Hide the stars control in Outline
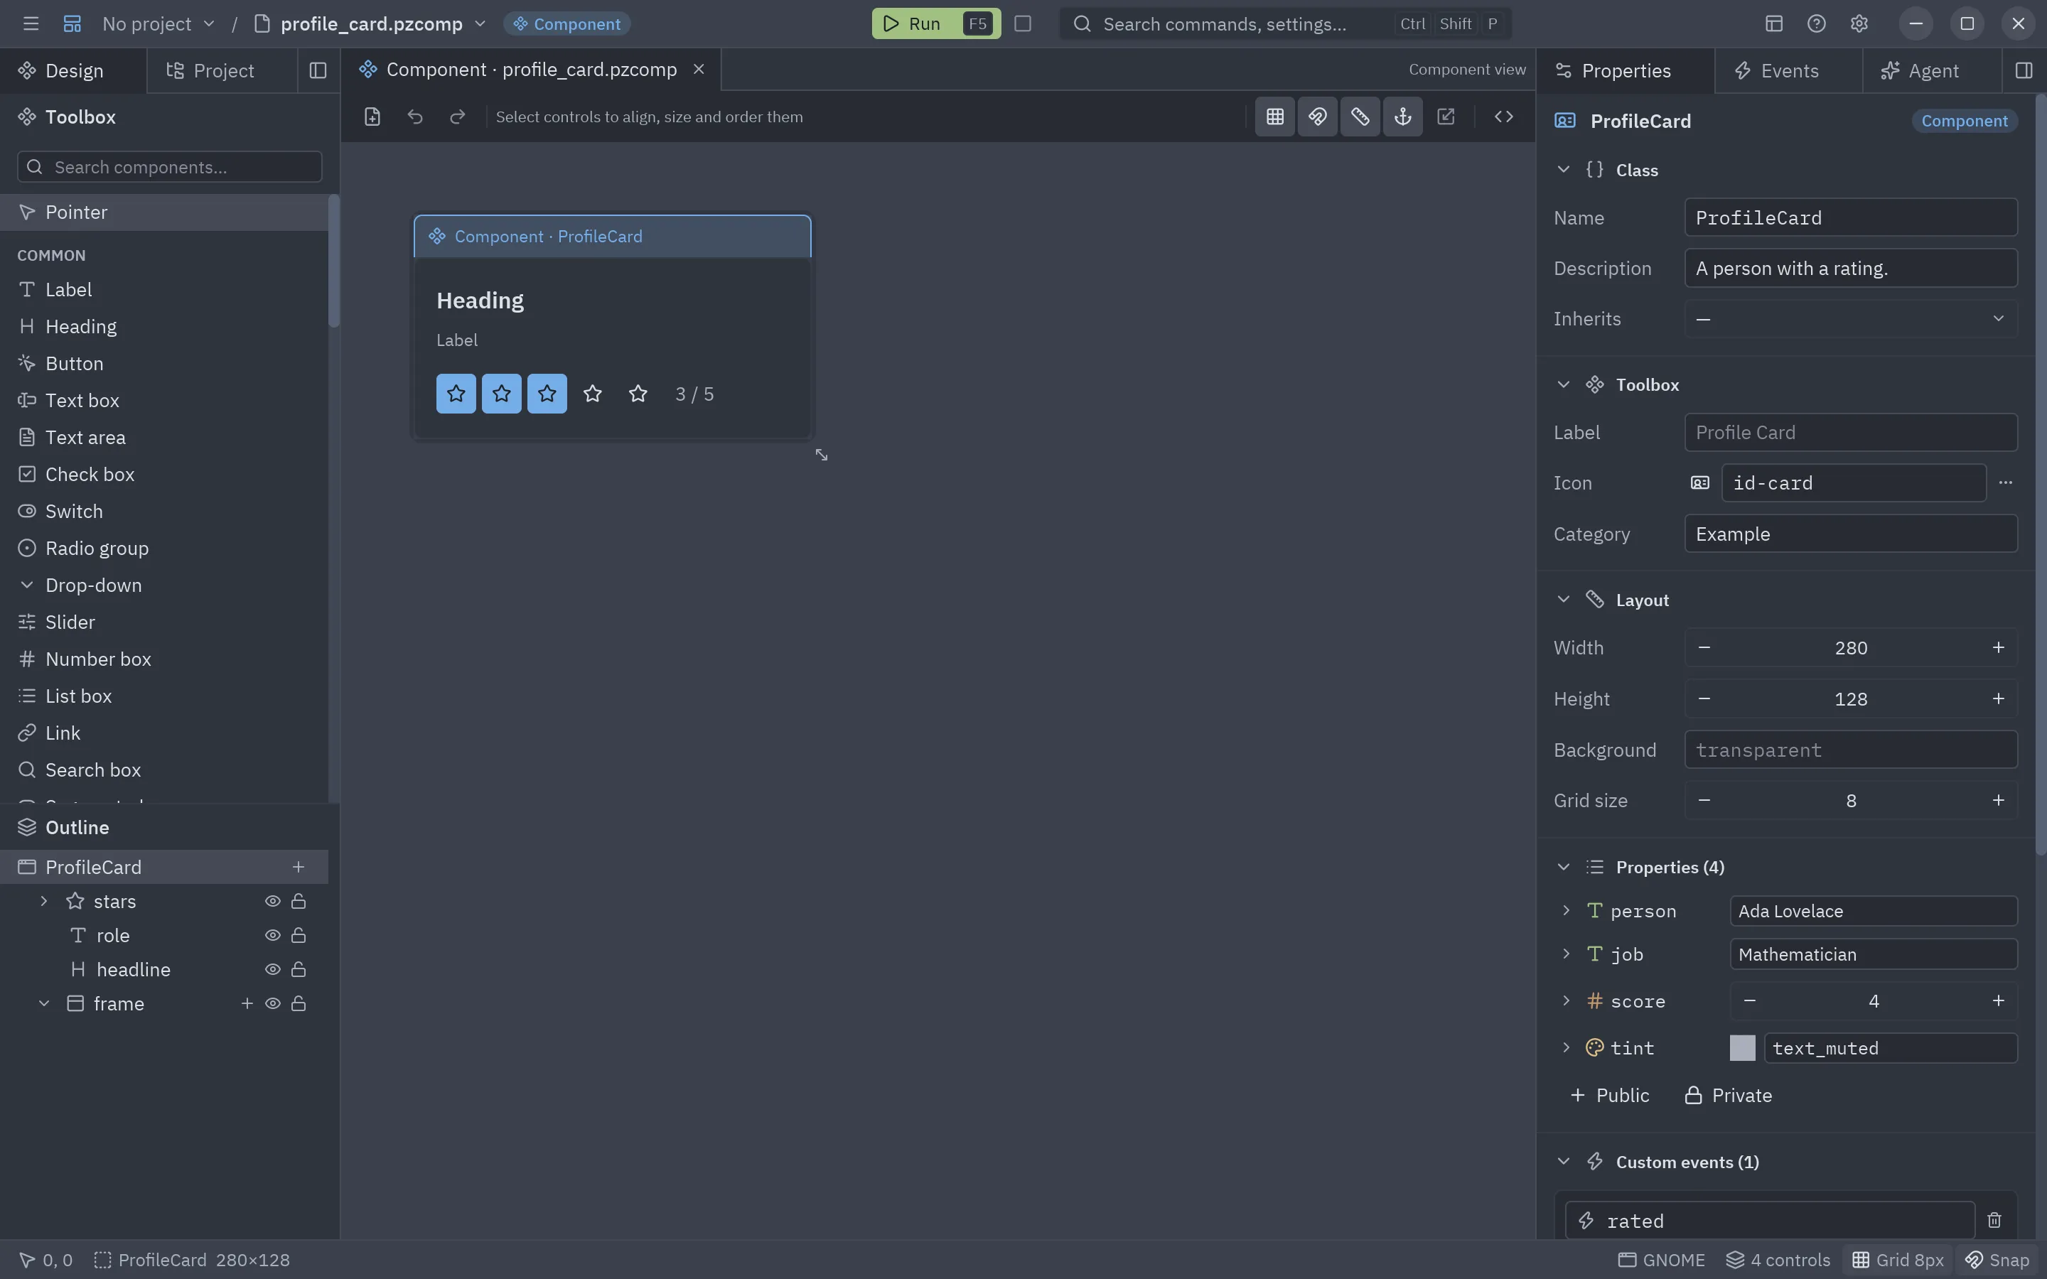This screenshot has height=1279, width=2047. click(272, 902)
